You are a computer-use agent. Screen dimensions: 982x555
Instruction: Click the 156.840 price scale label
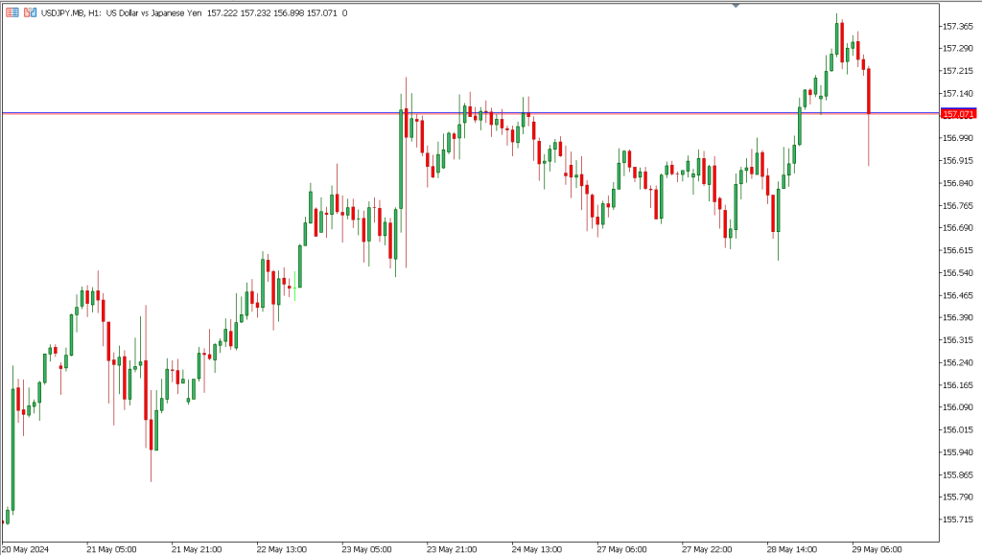(958, 183)
